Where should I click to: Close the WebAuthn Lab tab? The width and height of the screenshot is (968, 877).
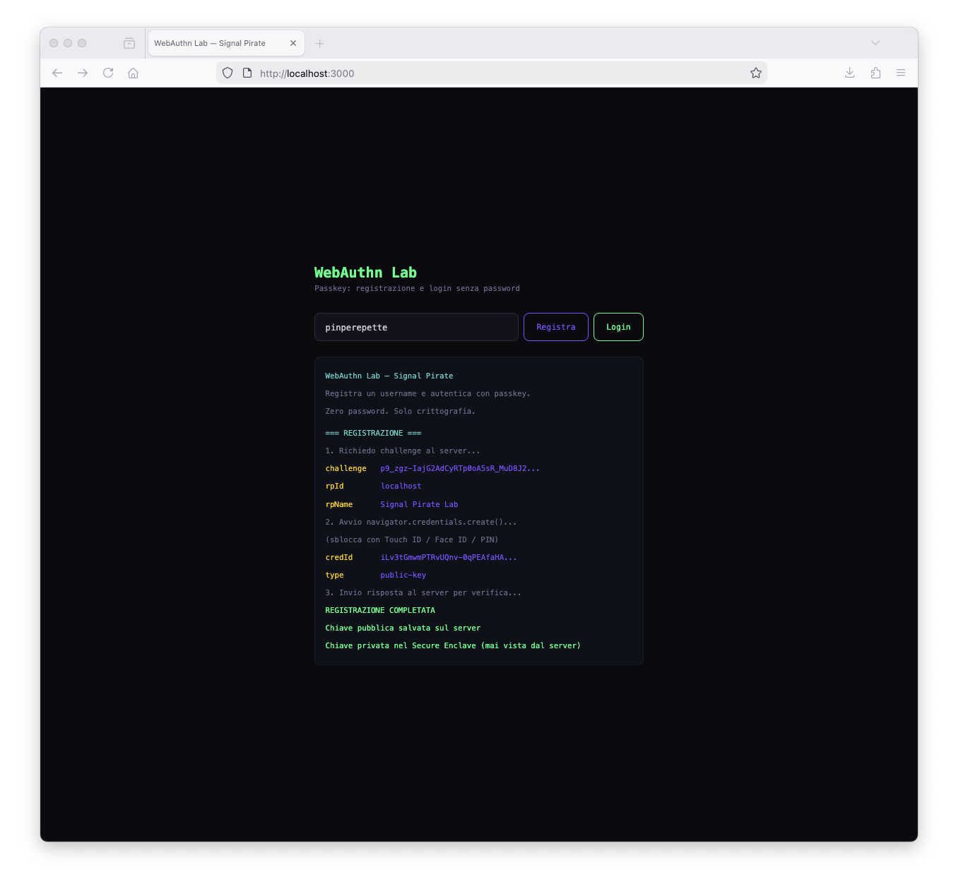293,43
